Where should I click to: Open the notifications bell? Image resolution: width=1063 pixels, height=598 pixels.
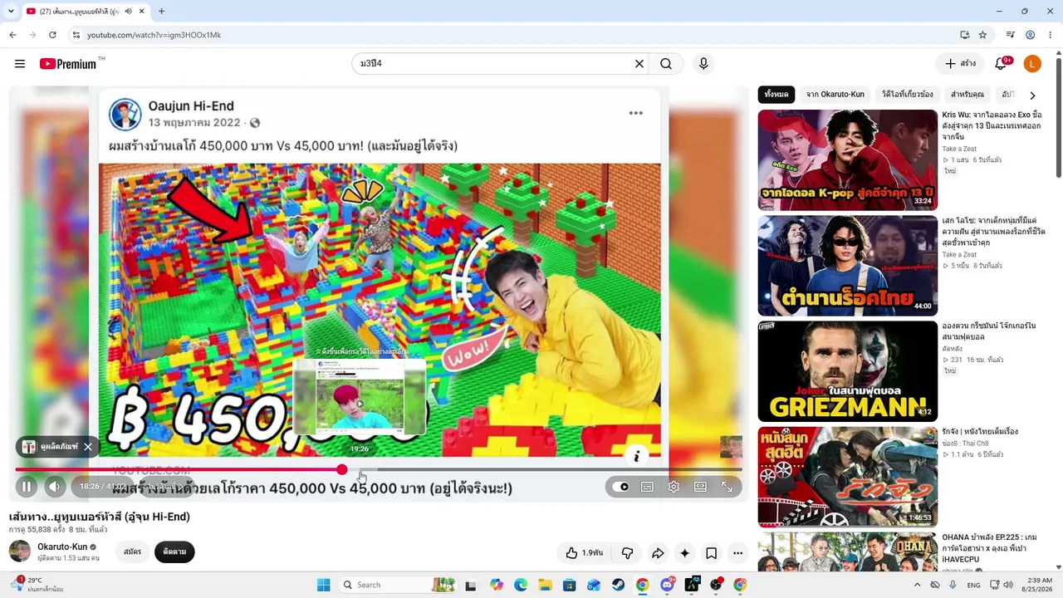(1002, 64)
